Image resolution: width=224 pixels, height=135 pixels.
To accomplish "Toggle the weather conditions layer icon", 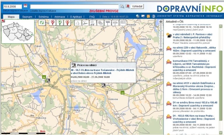I will (x=100, y=23).
